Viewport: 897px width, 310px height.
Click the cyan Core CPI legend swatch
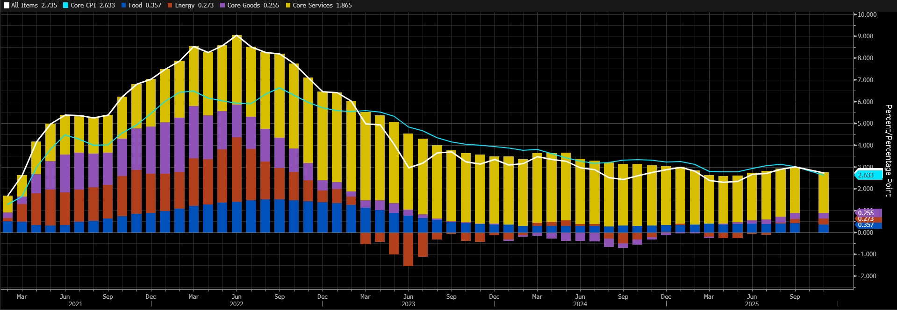coord(66,6)
